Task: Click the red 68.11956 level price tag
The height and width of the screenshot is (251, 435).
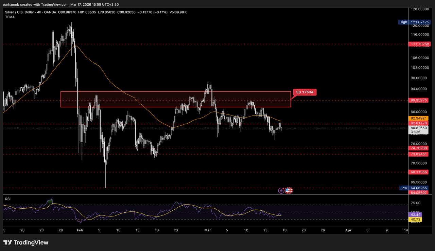Action: click(x=418, y=172)
